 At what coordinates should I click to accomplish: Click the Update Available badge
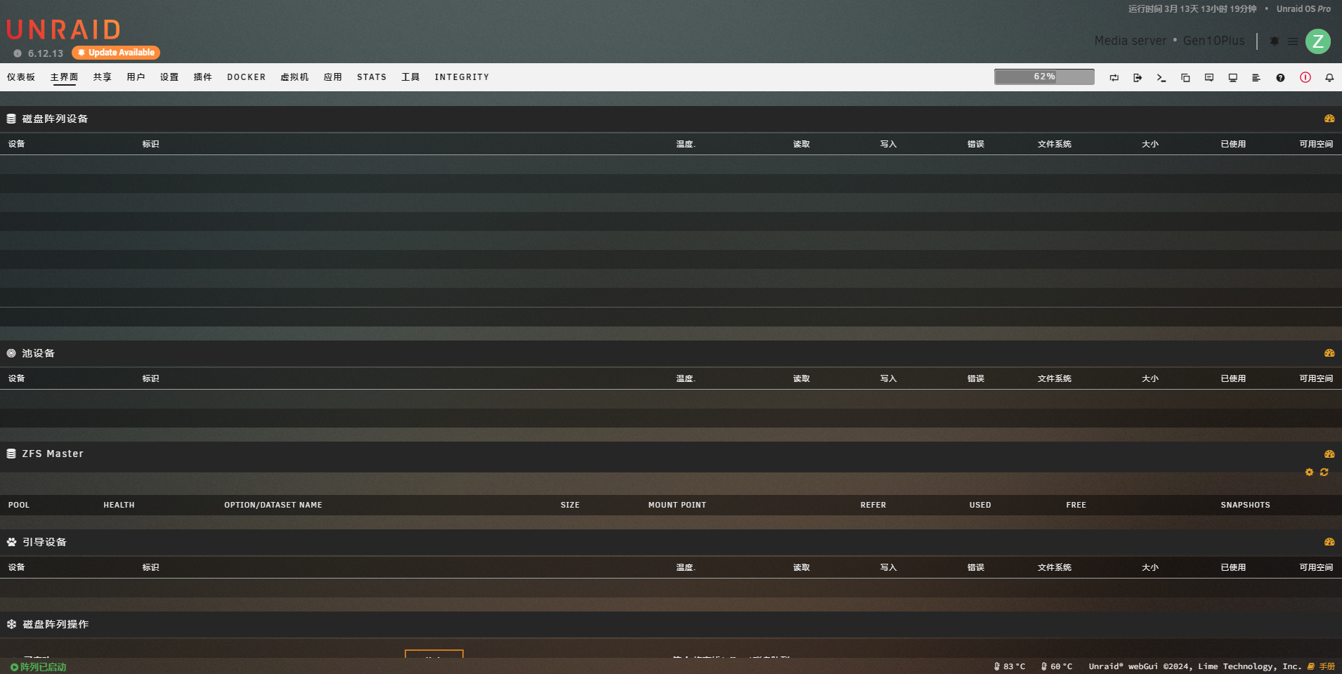click(116, 53)
